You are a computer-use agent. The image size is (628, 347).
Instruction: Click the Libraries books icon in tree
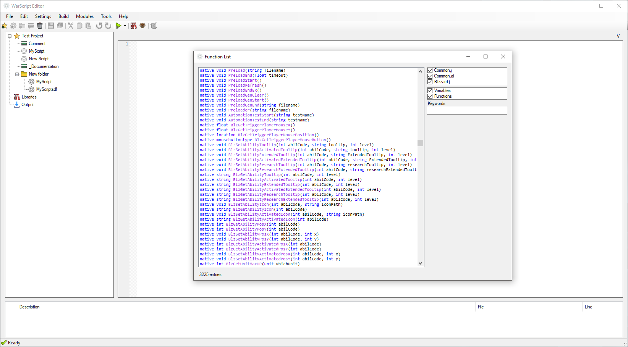(x=17, y=97)
